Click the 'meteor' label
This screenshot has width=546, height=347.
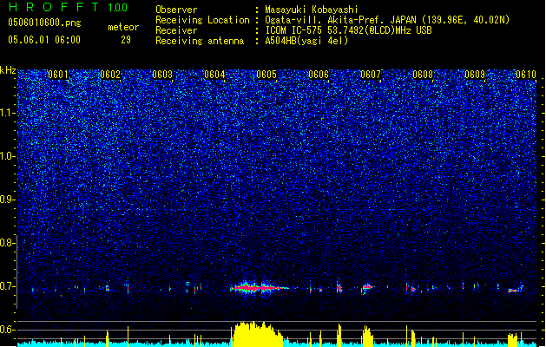pyautogui.click(x=123, y=27)
